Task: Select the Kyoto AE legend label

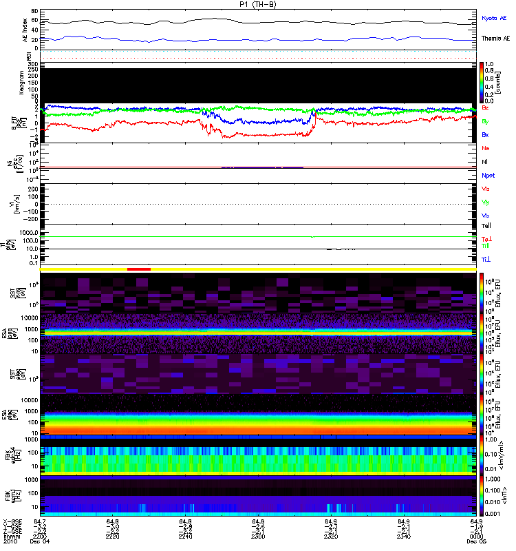Action: 494,18
